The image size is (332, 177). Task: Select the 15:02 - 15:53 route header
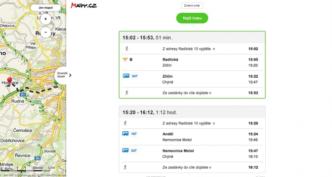tap(192, 37)
